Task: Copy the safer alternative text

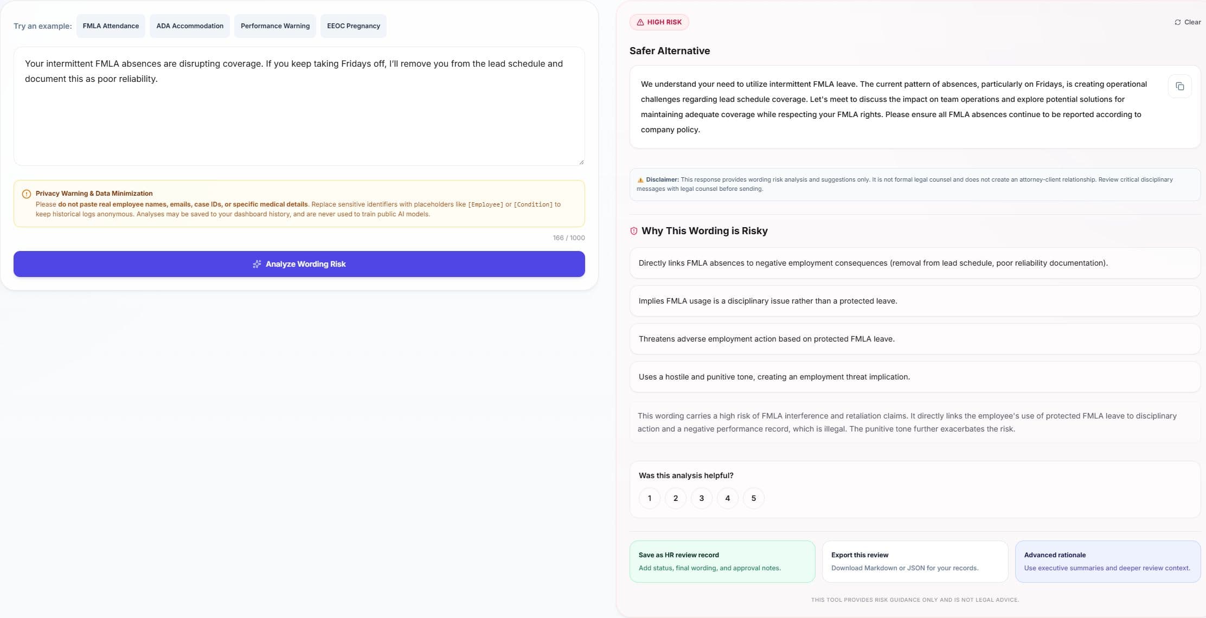Action: [x=1179, y=86]
